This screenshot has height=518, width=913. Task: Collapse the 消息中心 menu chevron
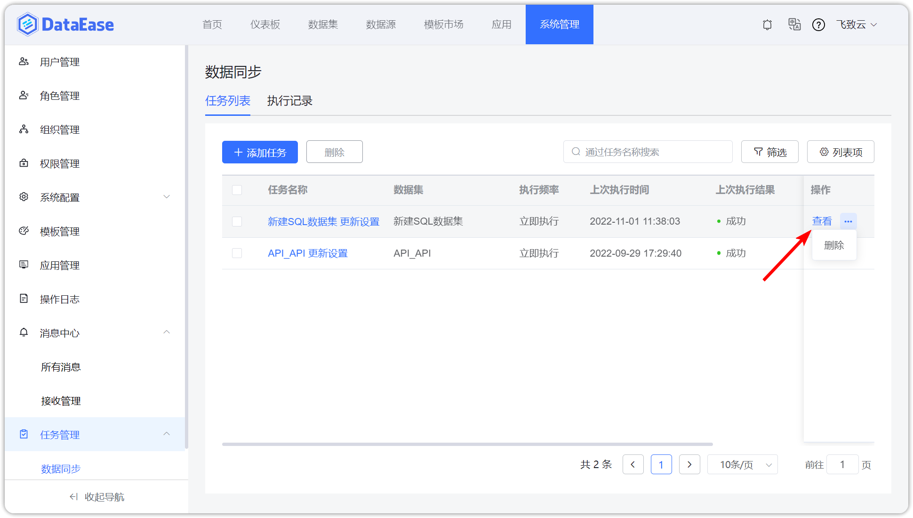tap(167, 332)
